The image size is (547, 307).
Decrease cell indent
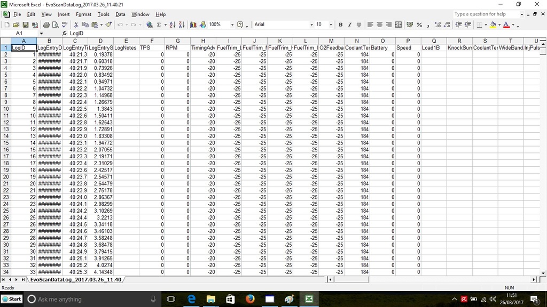click(x=458, y=25)
